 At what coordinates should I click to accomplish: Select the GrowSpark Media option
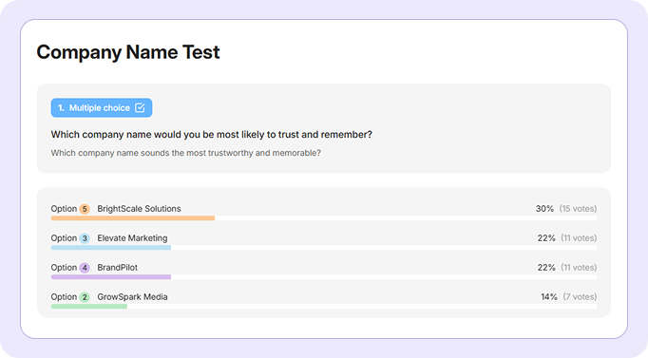(x=132, y=296)
